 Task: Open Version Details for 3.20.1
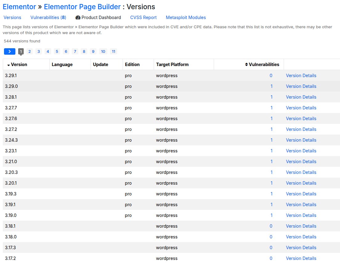(x=301, y=183)
